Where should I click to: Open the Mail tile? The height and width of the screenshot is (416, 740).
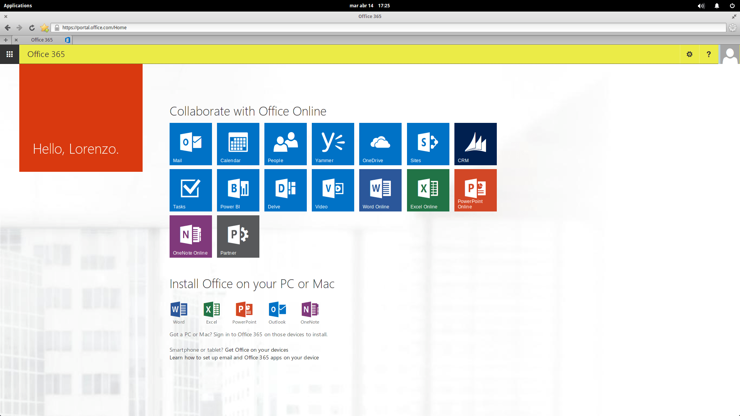(191, 144)
